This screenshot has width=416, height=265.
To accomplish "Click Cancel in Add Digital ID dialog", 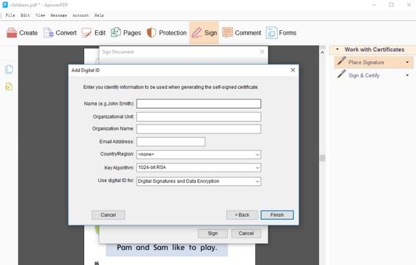I will pos(108,215).
